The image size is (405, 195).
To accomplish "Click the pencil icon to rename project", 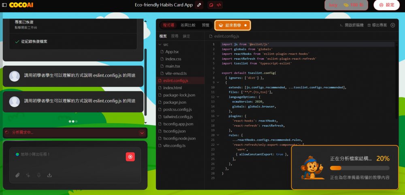I will 199,5.
